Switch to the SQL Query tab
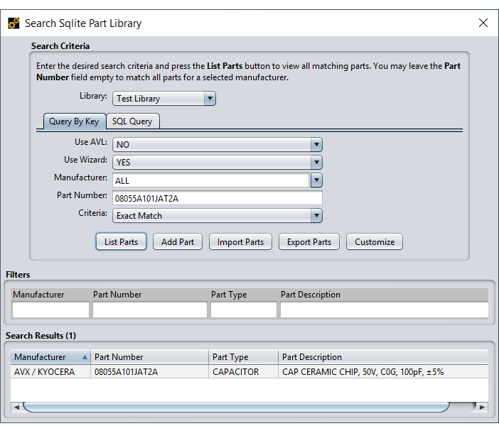The image size is (499, 426). click(132, 121)
